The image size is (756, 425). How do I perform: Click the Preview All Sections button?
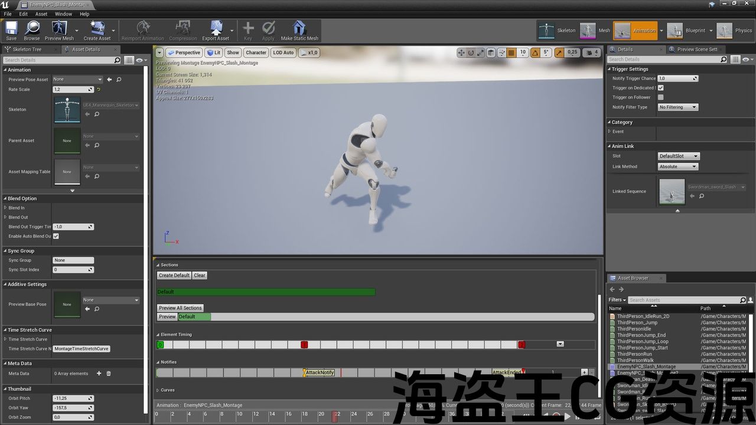pyautogui.click(x=180, y=308)
